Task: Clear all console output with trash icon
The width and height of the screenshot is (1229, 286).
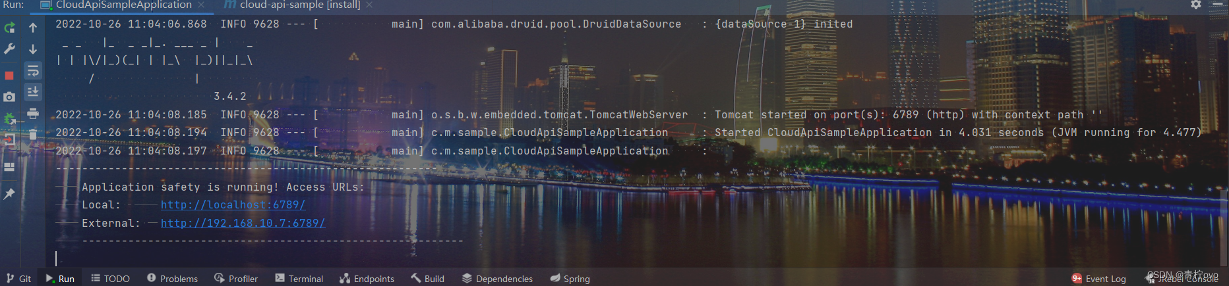Action: tap(33, 135)
